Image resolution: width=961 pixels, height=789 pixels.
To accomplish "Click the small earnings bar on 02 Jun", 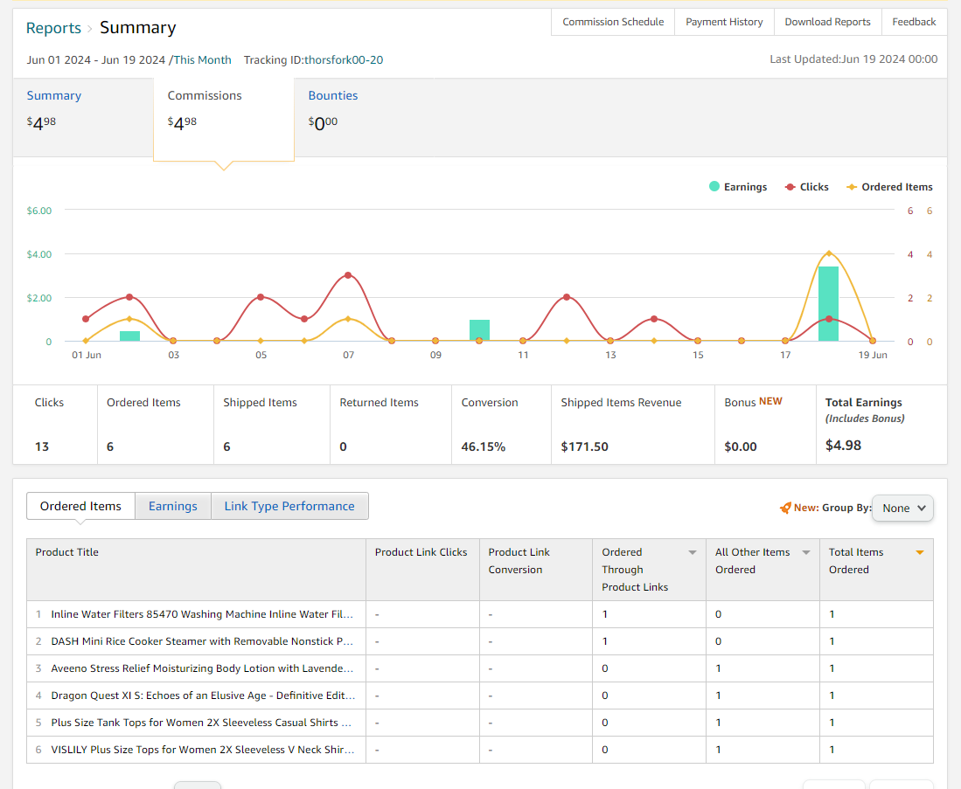I will click(129, 336).
